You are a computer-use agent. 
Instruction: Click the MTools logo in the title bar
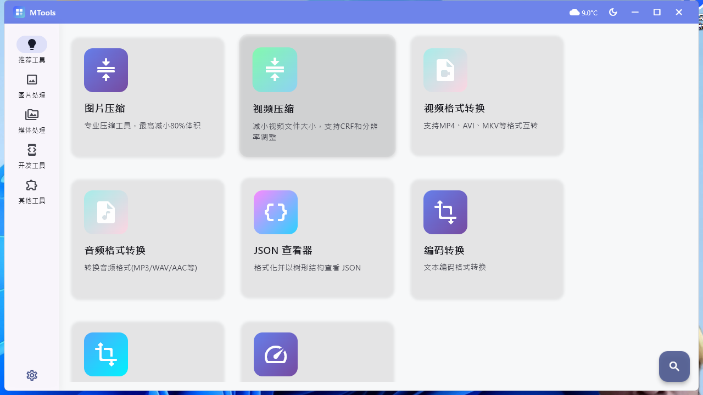tap(19, 12)
